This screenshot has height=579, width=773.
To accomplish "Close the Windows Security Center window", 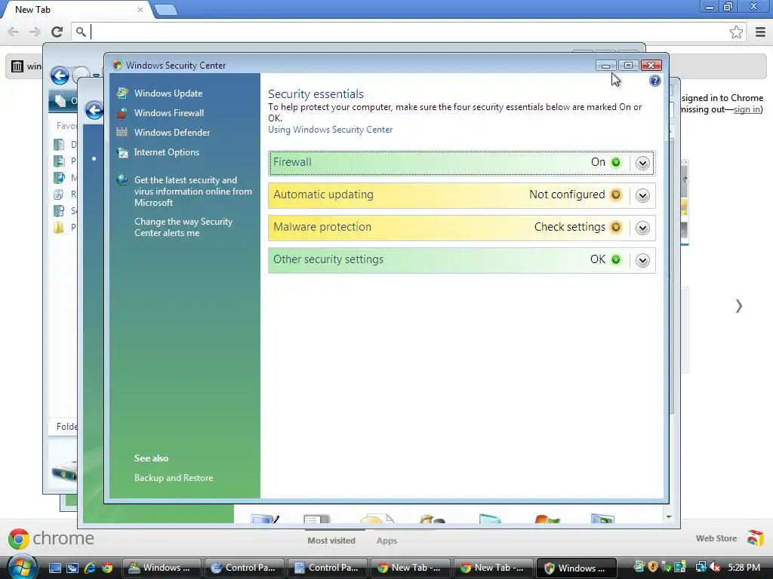I will pyautogui.click(x=651, y=65).
